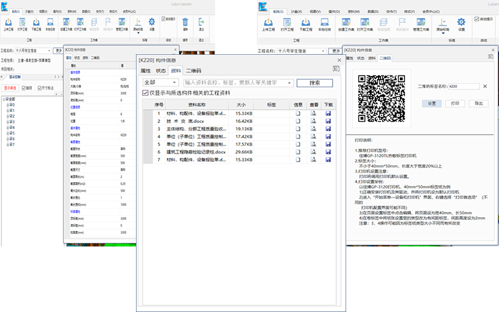This screenshot has height=312, width=499.
Task: Click 创建工作集 icon in the QR-code window
Action: click(346, 22)
